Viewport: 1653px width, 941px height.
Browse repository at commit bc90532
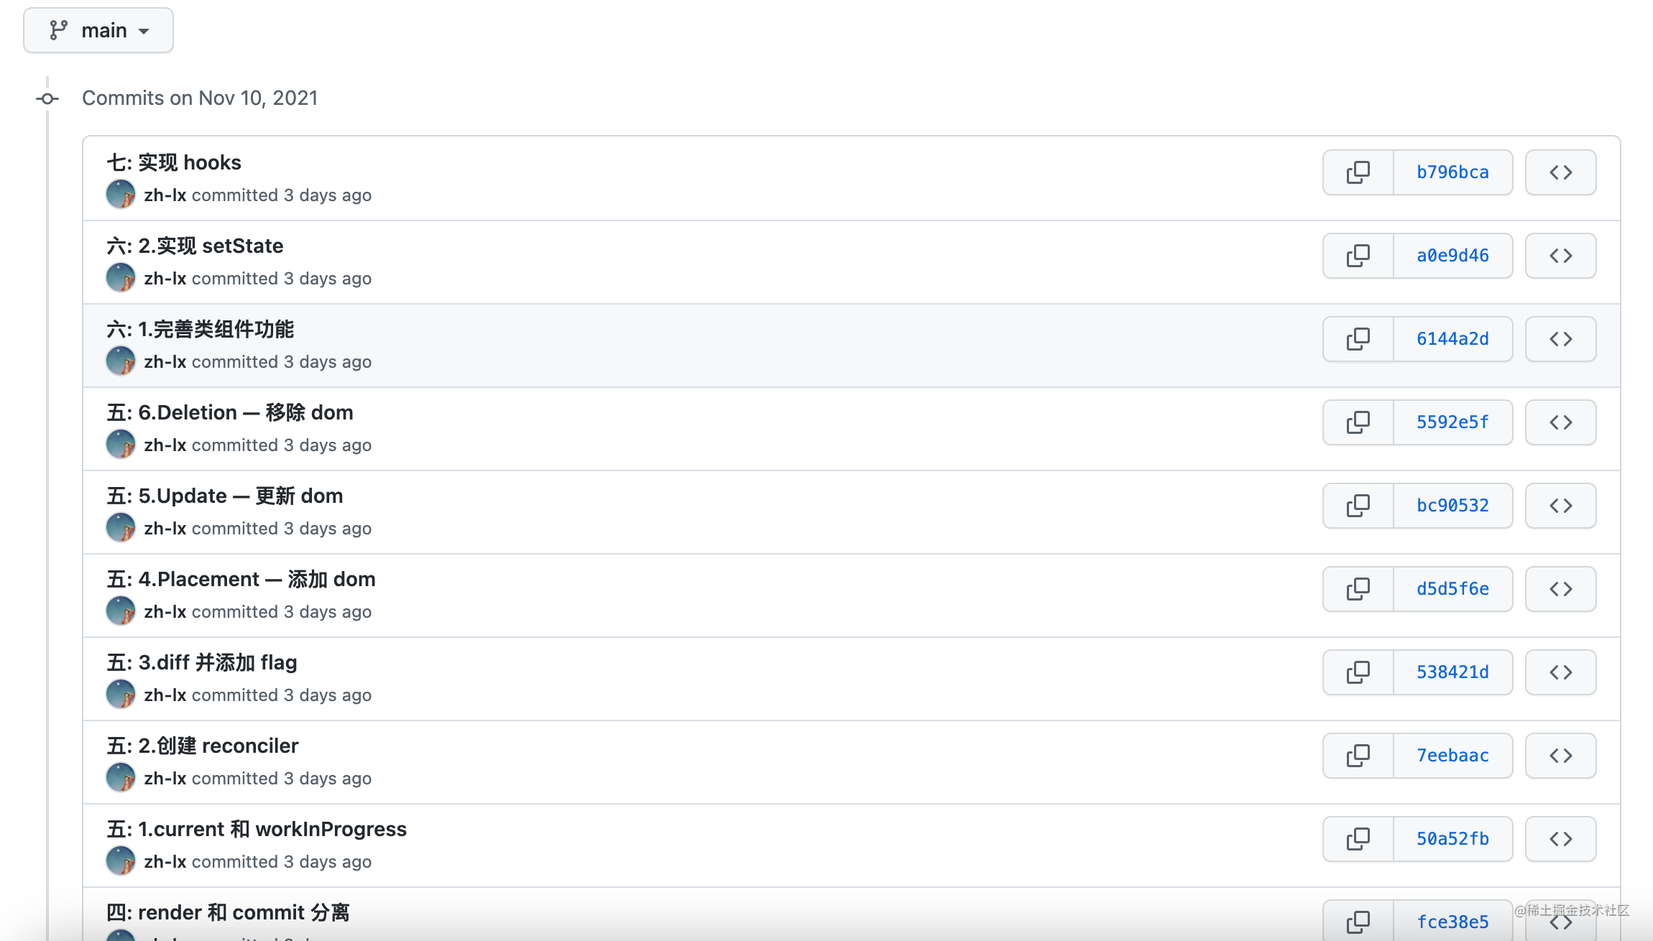tap(1560, 506)
